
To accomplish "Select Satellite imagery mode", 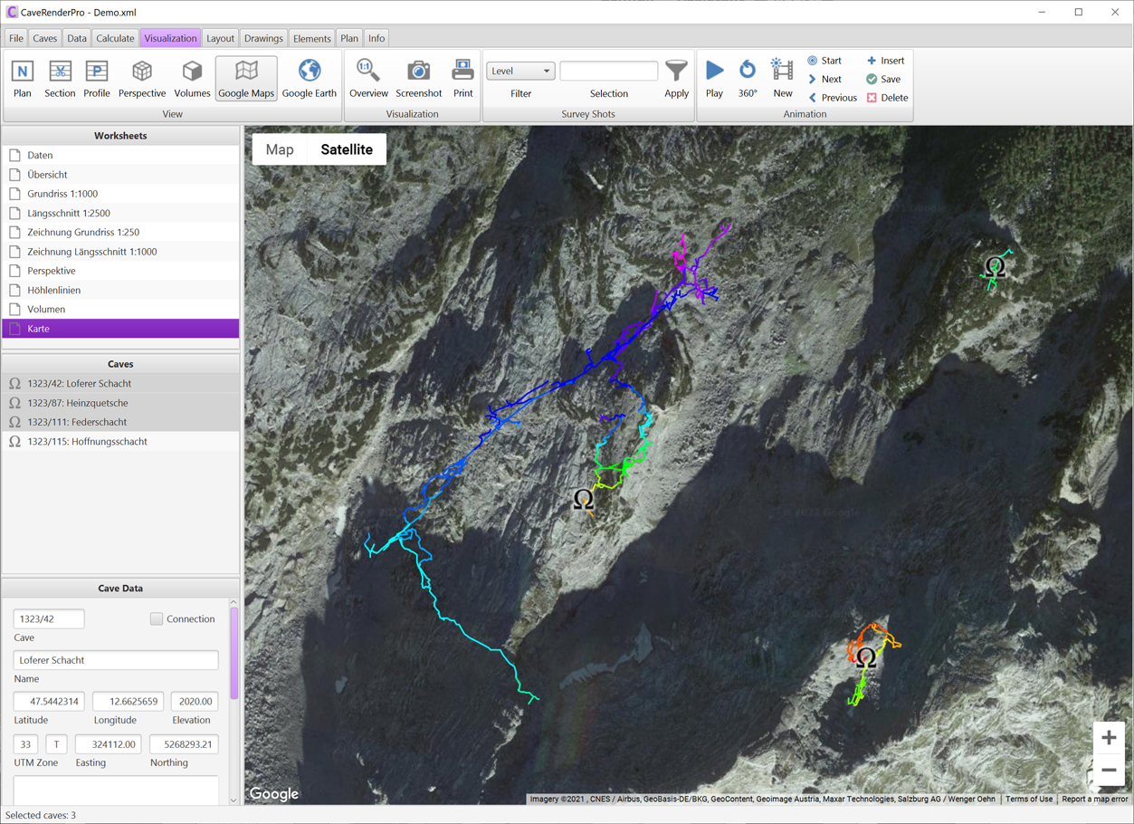I will [x=347, y=149].
